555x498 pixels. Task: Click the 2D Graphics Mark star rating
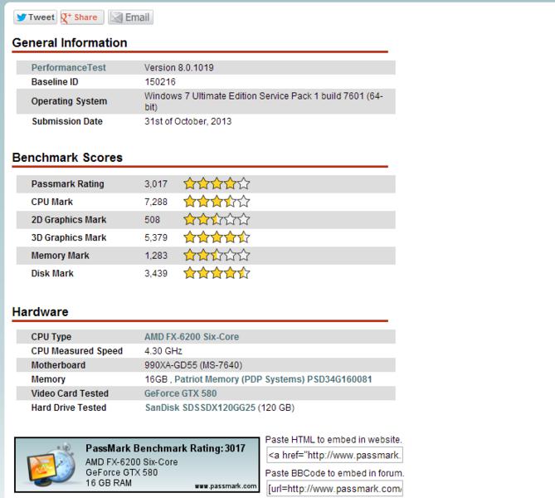coord(217,219)
